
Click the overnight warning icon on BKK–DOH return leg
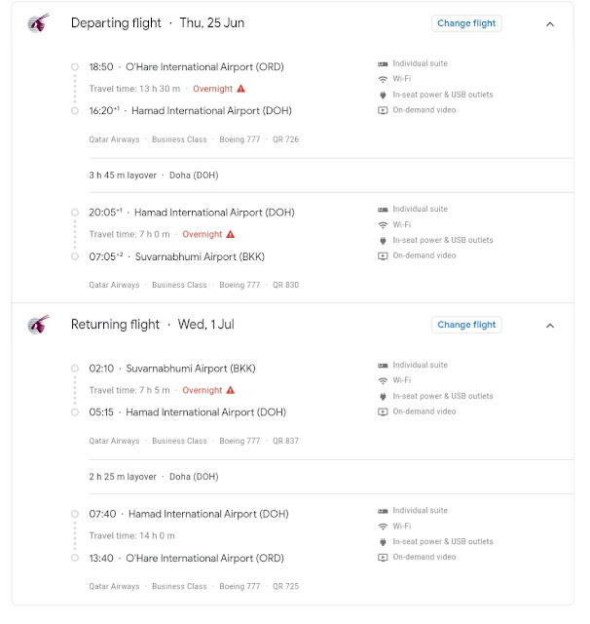(231, 390)
